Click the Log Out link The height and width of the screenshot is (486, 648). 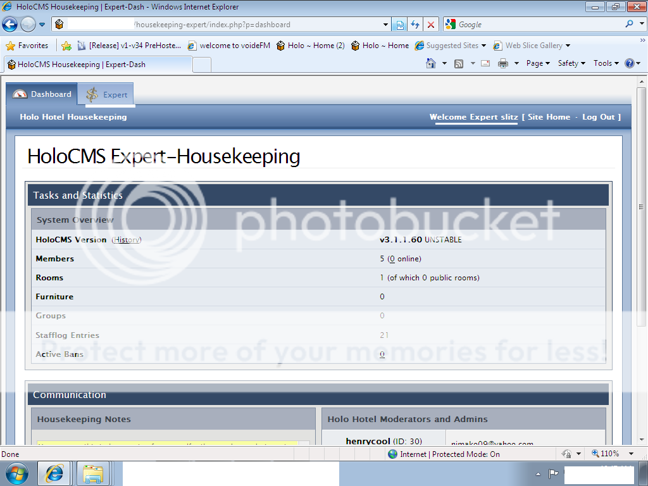pos(599,117)
